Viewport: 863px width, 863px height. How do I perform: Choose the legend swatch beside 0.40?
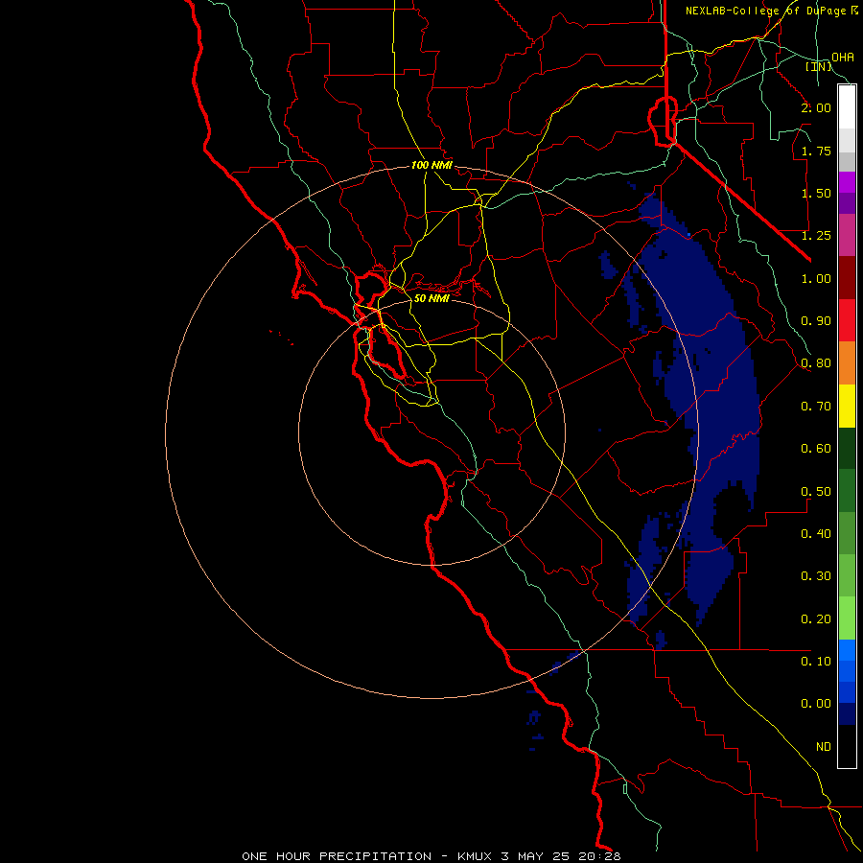pos(847,533)
